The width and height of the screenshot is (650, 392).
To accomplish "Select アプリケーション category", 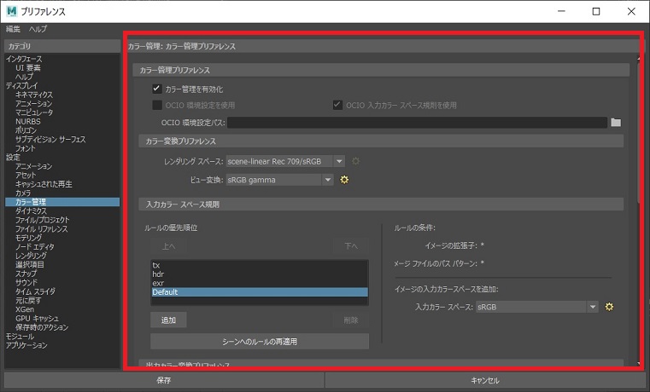I will pyautogui.click(x=26, y=345).
